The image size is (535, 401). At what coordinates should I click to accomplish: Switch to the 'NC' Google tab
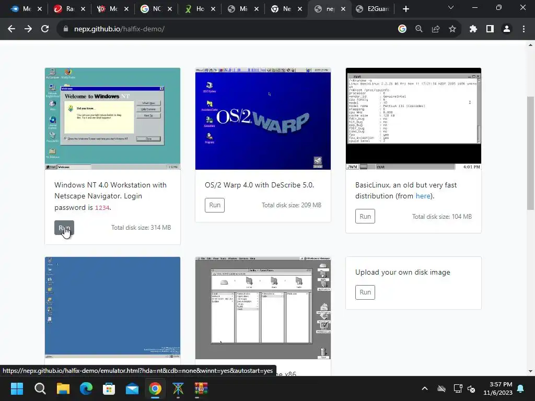click(156, 9)
